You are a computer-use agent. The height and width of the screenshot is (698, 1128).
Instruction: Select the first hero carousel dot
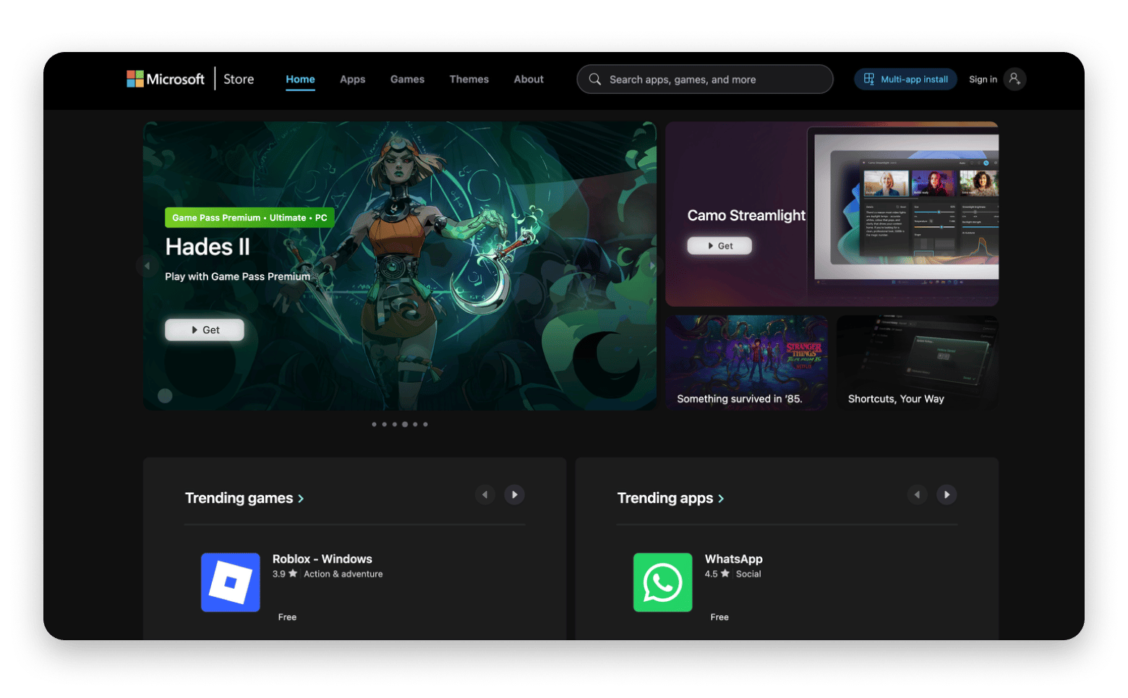coord(374,424)
